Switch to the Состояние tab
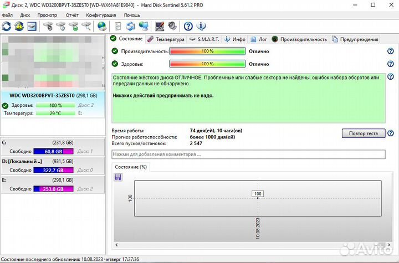Image resolution: width=399 pixels, height=263 pixels. (x=127, y=39)
